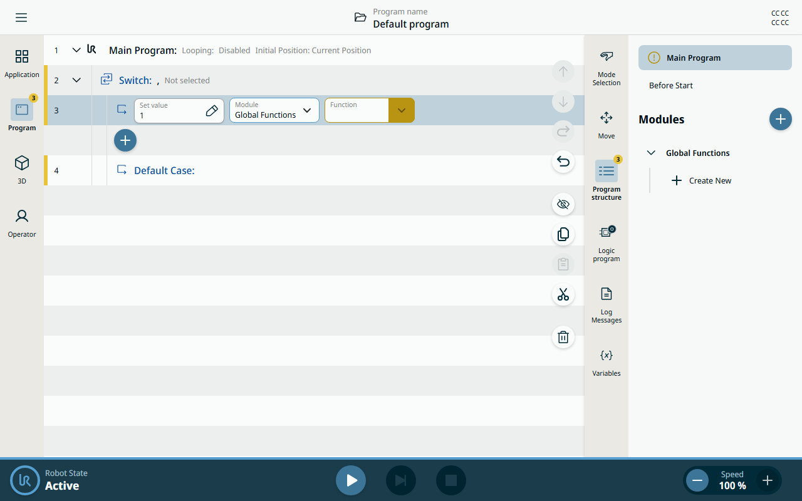Toggle suppress node eye icon
This screenshot has width=802, height=501.
pos(563,204)
